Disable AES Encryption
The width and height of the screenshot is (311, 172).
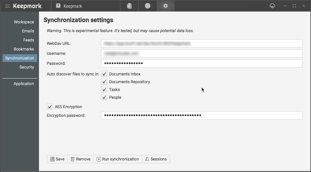pos(50,107)
